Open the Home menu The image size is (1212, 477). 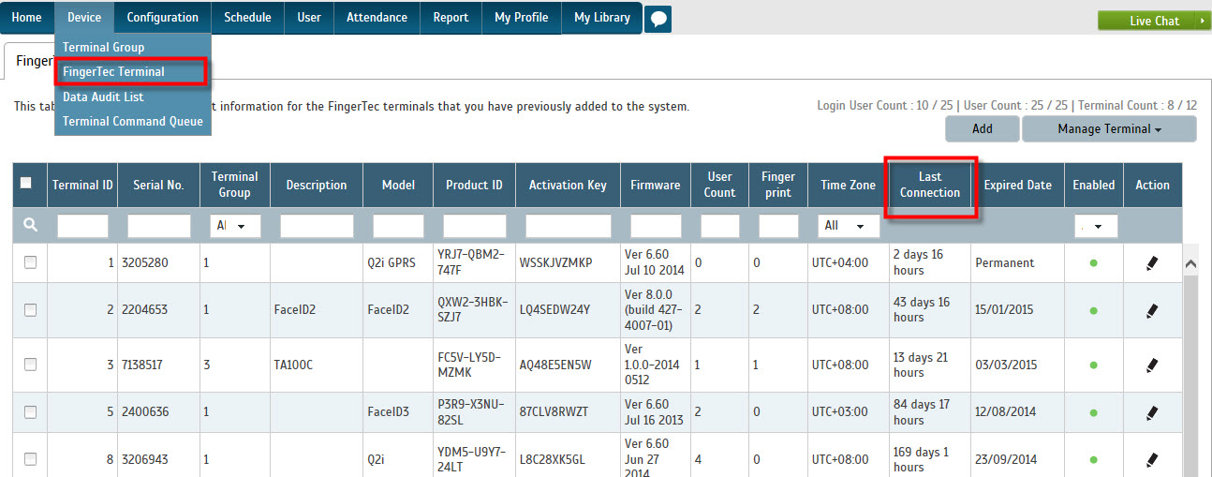coord(27,17)
